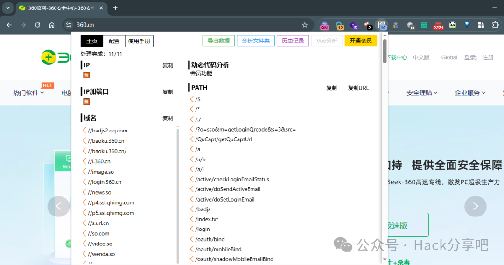Show the previous carousel slide with left arrow
The width and height of the screenshot is (504, 265).
58,206
